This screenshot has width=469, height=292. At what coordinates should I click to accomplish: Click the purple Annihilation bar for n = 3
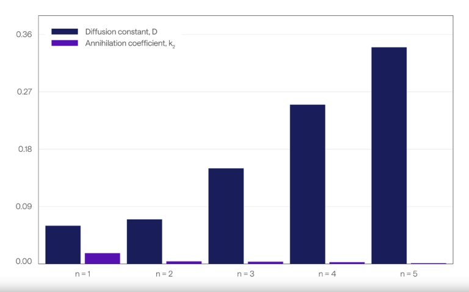coord(266,263)
